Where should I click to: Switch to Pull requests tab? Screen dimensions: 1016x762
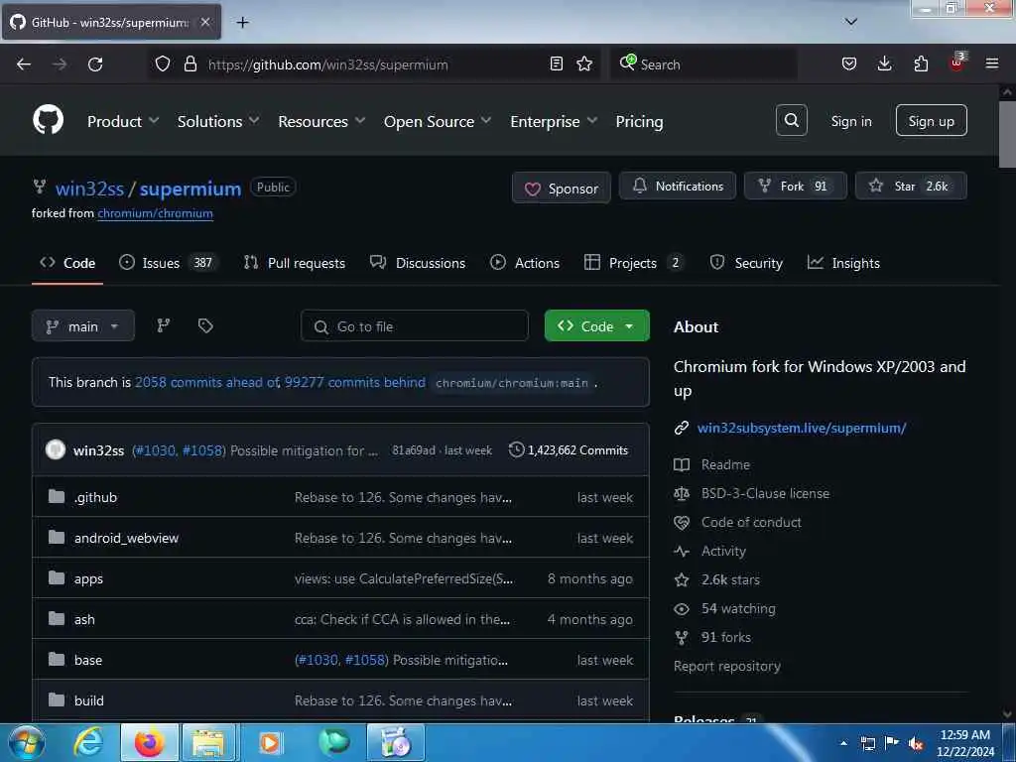[x=294, y=262]
